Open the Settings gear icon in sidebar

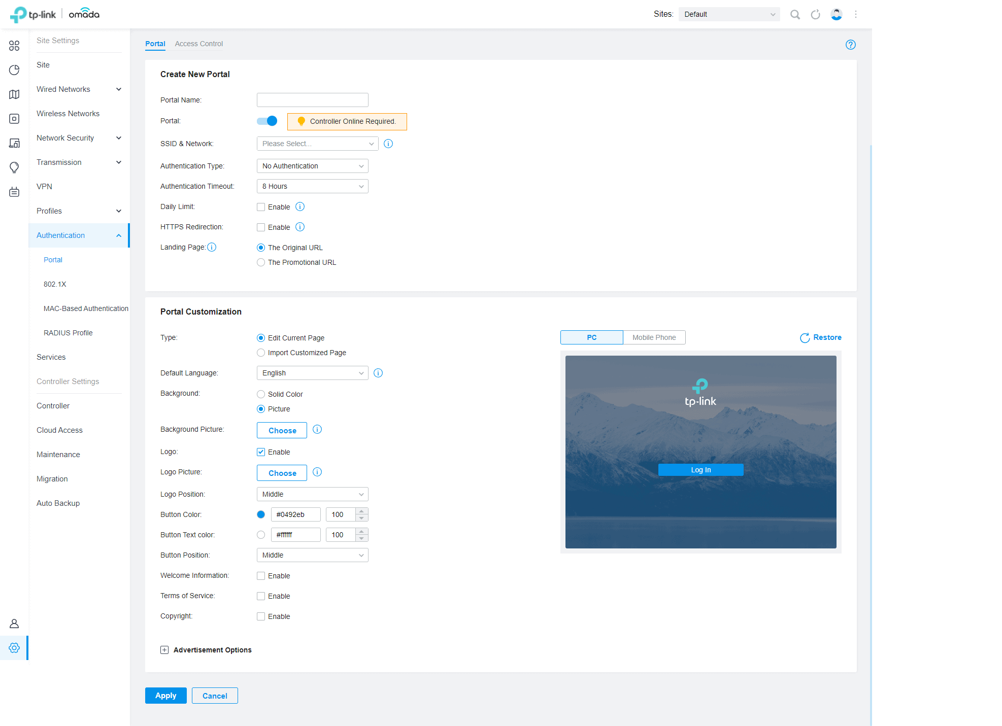(x=14, y=648)
